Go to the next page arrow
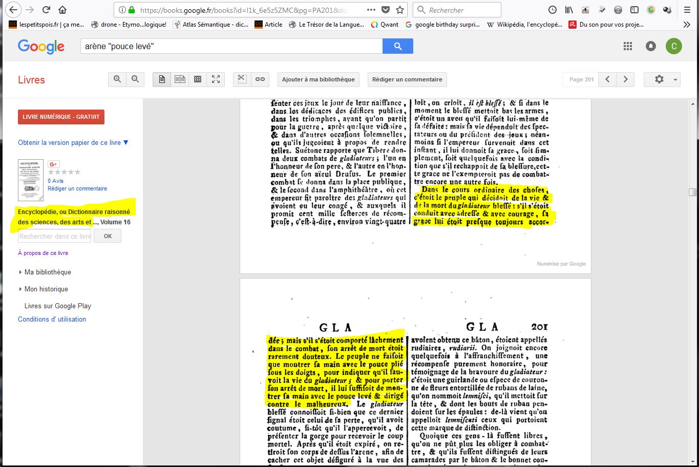699x467 pixels. (x=625, y=79)
